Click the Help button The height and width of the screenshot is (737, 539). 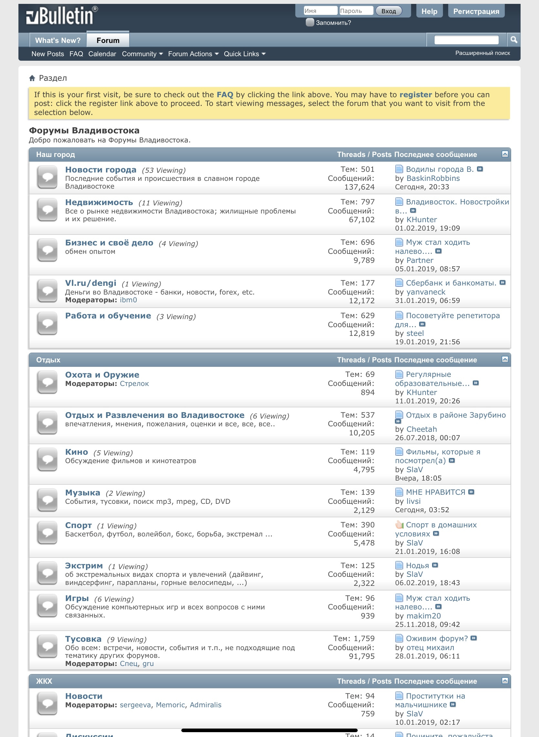(429, 11)
